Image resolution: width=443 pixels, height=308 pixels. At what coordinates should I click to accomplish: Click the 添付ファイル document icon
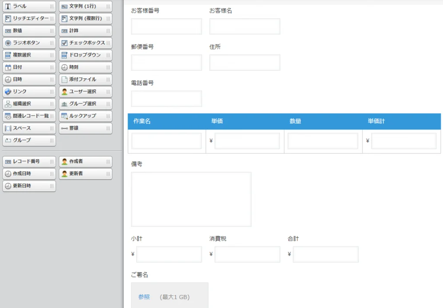(x=64, y=79)
